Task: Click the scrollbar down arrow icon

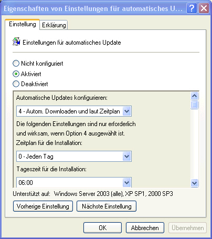Action: (194, 183)
